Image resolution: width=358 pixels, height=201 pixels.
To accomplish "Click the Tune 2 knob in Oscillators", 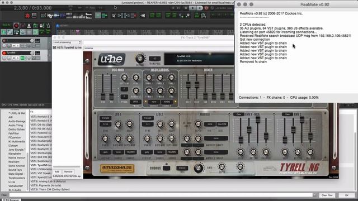I will 171,78.
